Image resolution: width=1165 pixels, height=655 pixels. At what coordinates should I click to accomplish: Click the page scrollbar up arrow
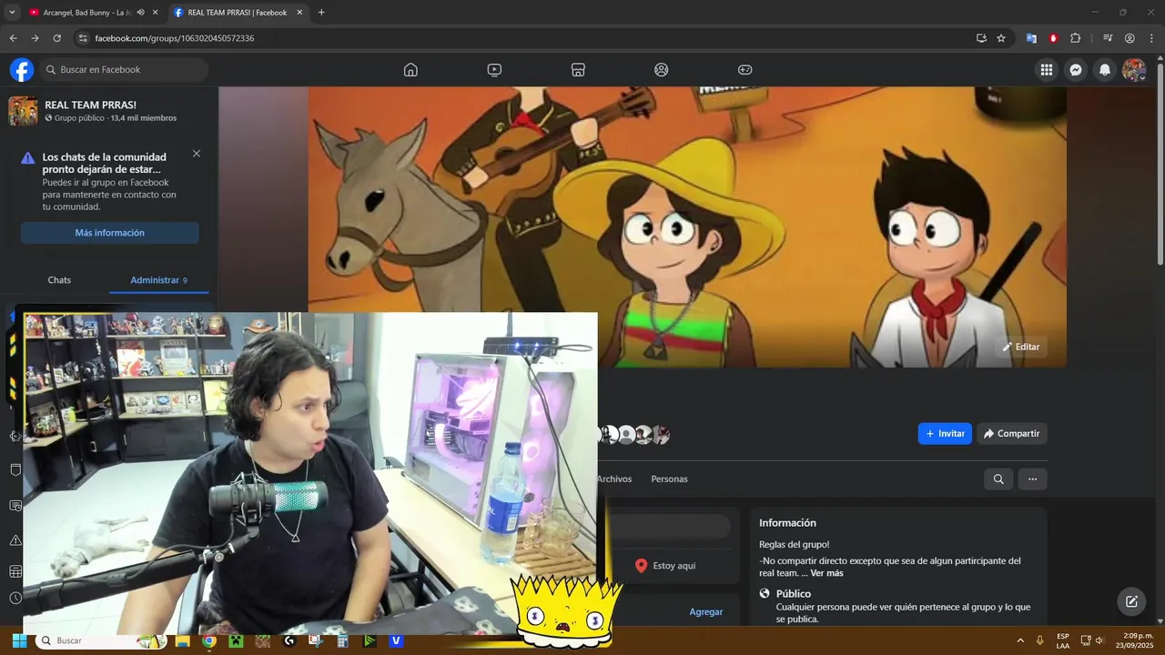(1160, 60)
